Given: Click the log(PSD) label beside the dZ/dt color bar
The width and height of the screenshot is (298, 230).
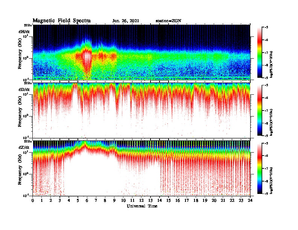Looking at the screenshot, I should click(x=271, y=180).
